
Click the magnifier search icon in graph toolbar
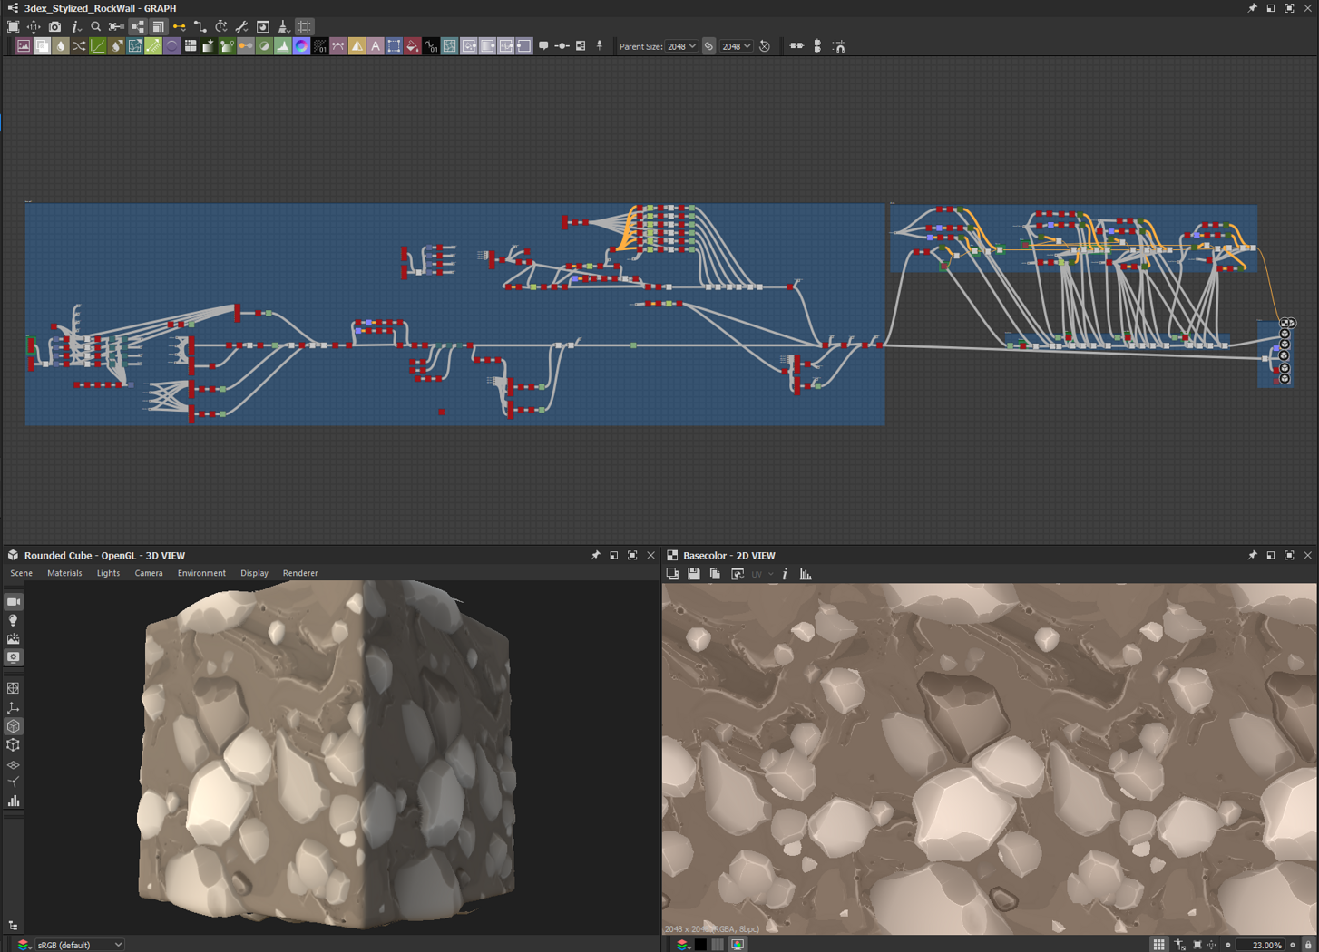96,27
